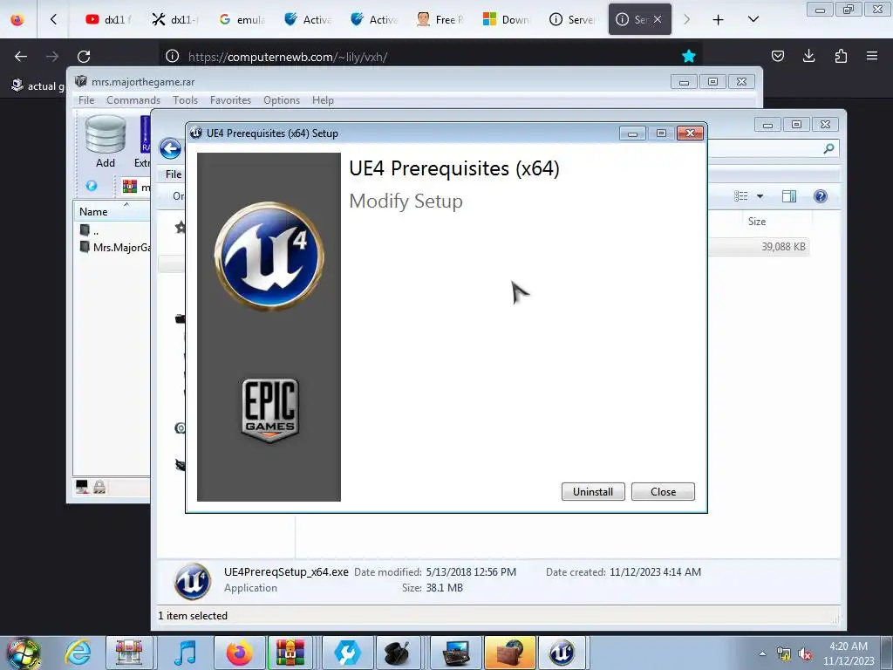Screen dimensions: 893x670
Task: Click the search magnifier in the Explorer window
Action: pos(828,148)
